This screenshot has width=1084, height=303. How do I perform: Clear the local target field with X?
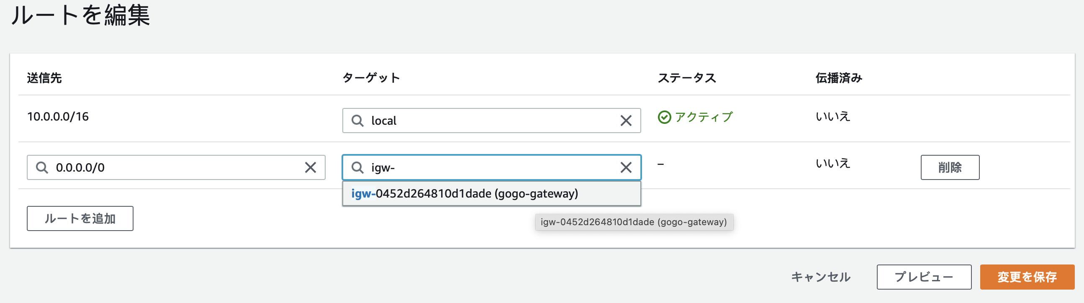626,121
